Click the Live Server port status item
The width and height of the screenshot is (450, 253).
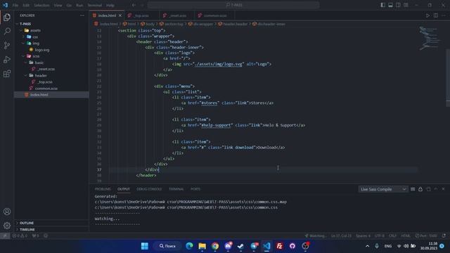tap(426, 236)
